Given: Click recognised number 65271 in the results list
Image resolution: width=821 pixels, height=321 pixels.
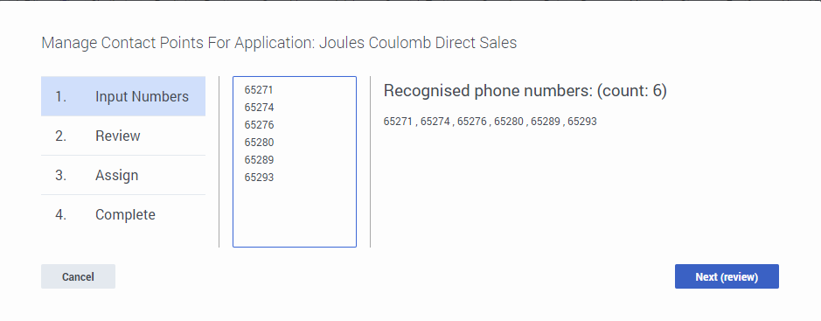Looking at the screenshot, I should click(x=398, y=122).
